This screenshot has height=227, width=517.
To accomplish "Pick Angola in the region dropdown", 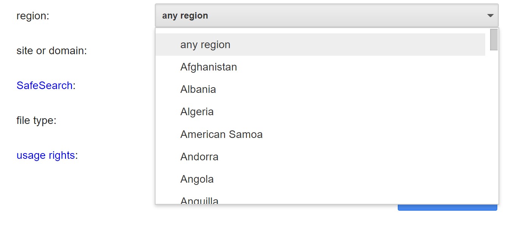I will pyautogui.click(x=197, y=179).
